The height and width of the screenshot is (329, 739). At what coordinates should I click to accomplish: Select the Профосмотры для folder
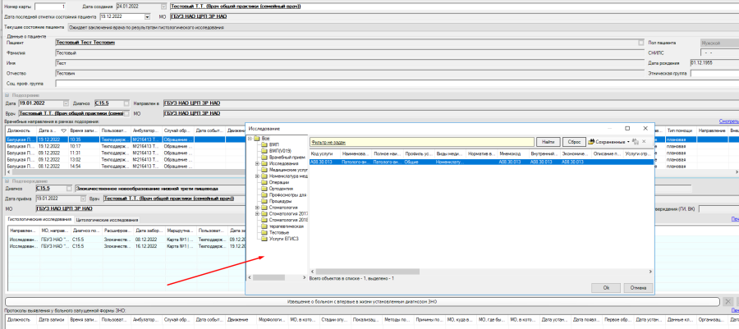pos(283,195)
